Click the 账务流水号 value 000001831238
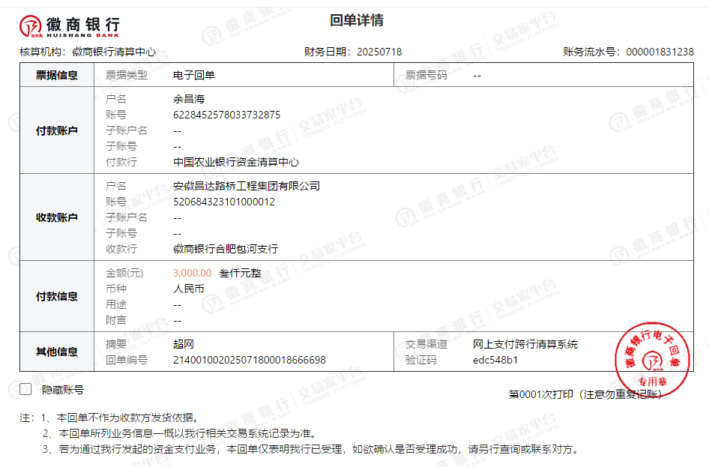 660,52
